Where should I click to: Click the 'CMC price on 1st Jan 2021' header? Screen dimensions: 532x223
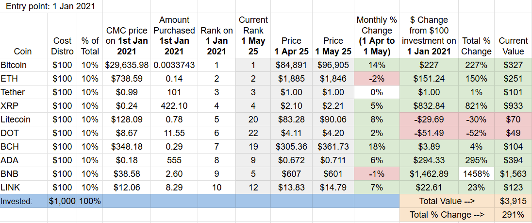tap(127, 35)
